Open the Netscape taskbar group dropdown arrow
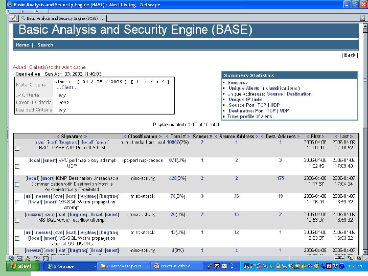This screenshot has height=276, width=368. coord(95,266)
